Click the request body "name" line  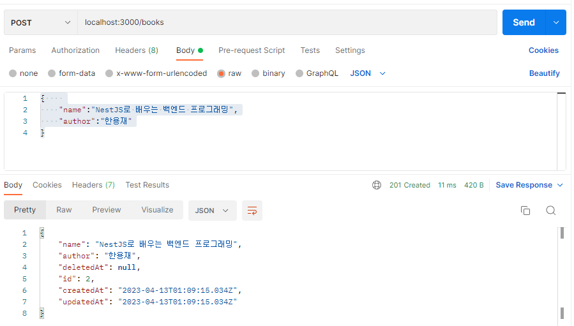148,110
